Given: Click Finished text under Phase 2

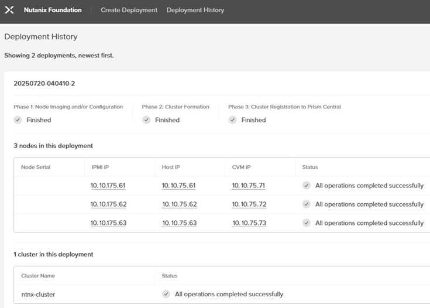Looking at the screenshot, I should pos(167,120).
